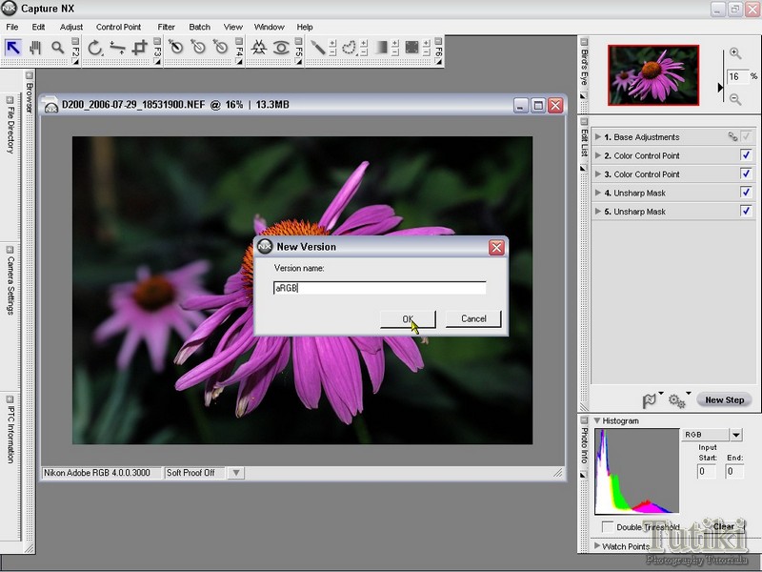This screenshot has width=762, height=572.
Task: Expand step 2 Color Control Point
Action: click(598, 155)
